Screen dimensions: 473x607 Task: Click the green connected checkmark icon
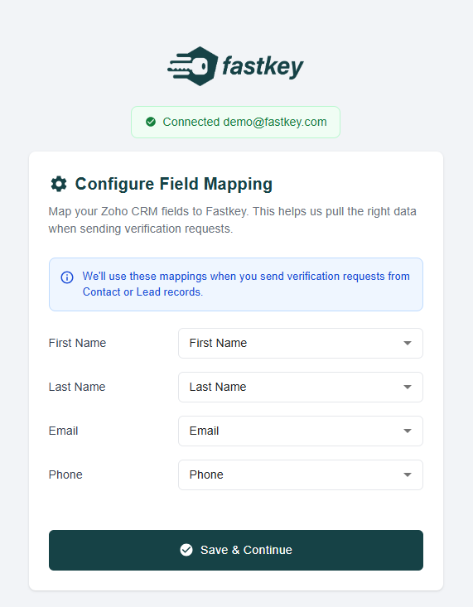coord(151,122)
